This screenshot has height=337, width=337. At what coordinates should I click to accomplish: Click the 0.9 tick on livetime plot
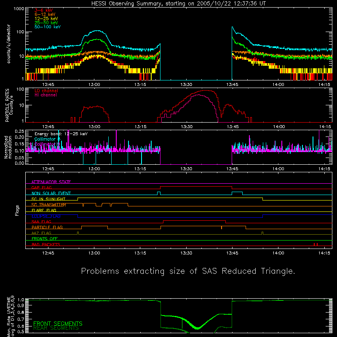point(21,305)
